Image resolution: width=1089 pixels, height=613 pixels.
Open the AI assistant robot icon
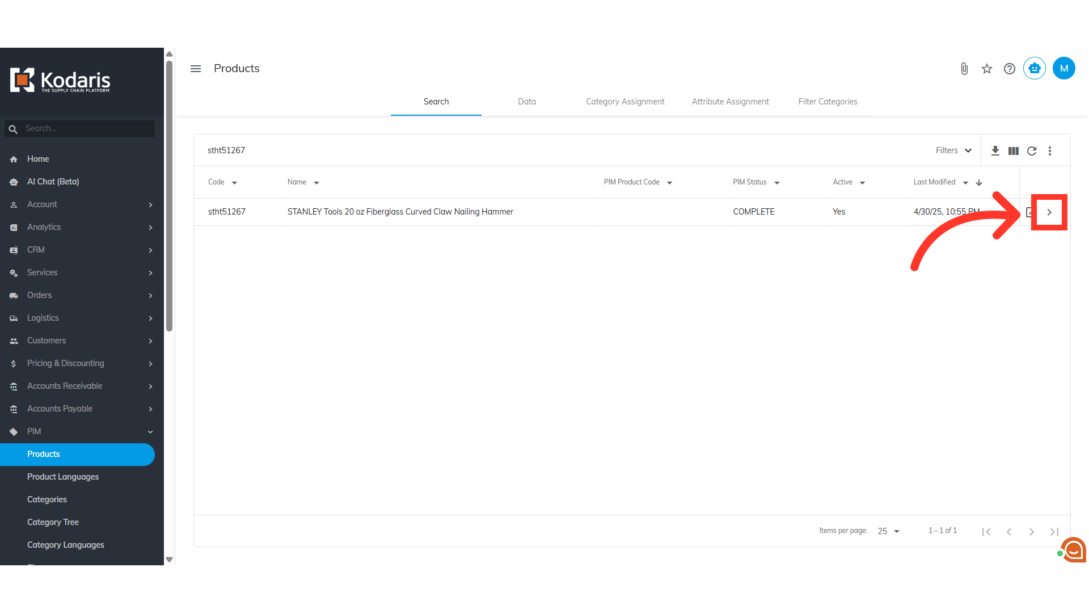pos(1035,69)
